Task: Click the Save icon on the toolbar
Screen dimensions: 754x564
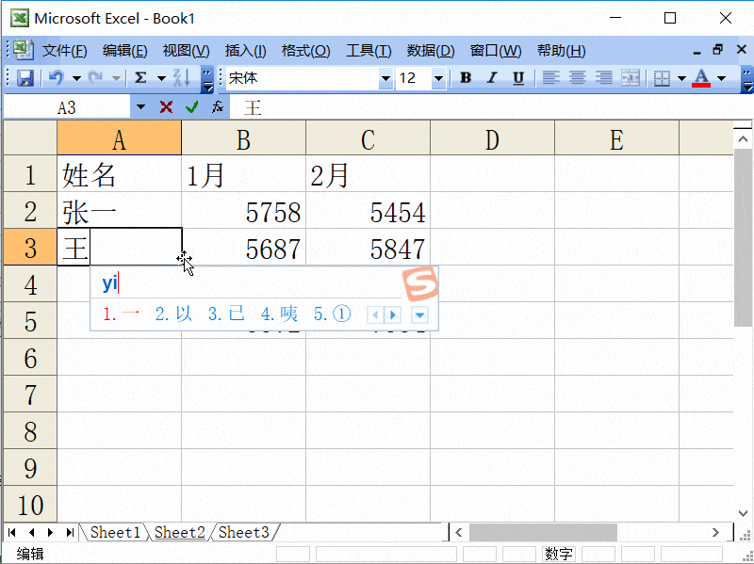Action: tap(25, 78)
